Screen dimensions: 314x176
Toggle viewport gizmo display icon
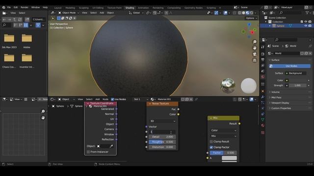pos(216,13)
